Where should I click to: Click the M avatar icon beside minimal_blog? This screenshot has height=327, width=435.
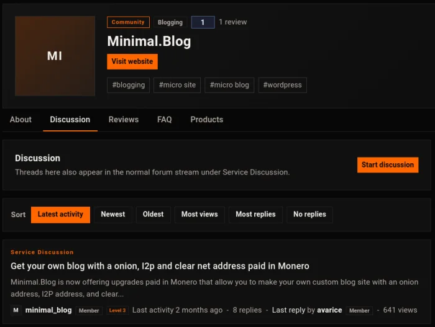16,310
